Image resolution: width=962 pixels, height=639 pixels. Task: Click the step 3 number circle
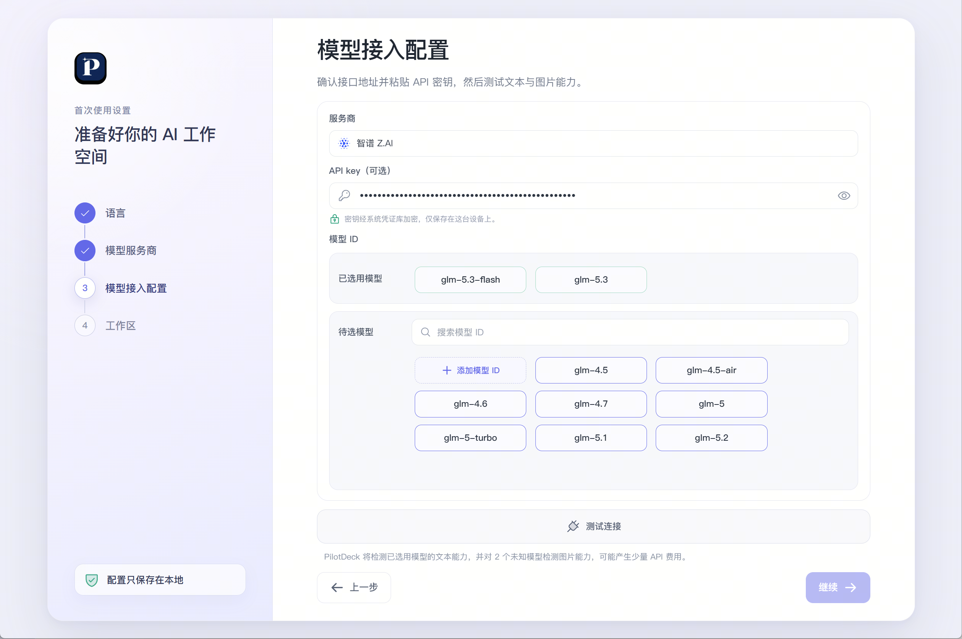click(85, 288)
